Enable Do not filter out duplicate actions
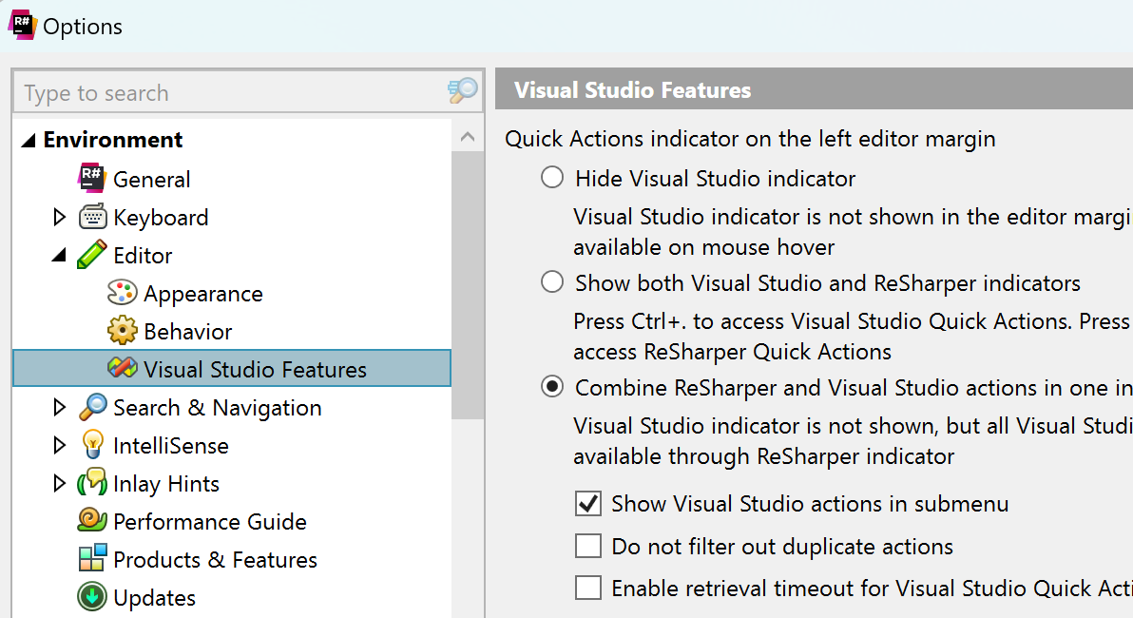 click(589, 546)
